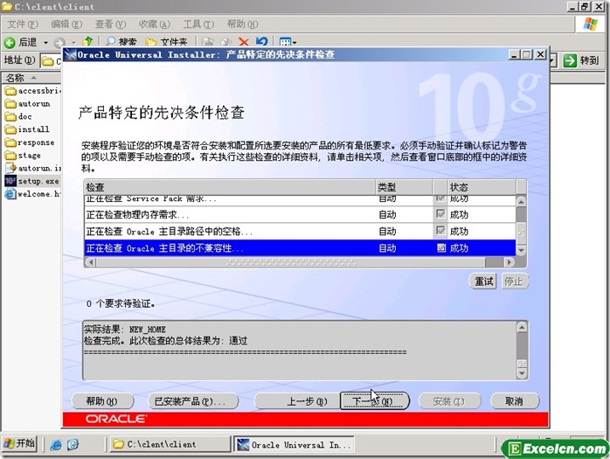Select the welcome.html file
This screenshot has width=610, height=459.
(32, 193)
